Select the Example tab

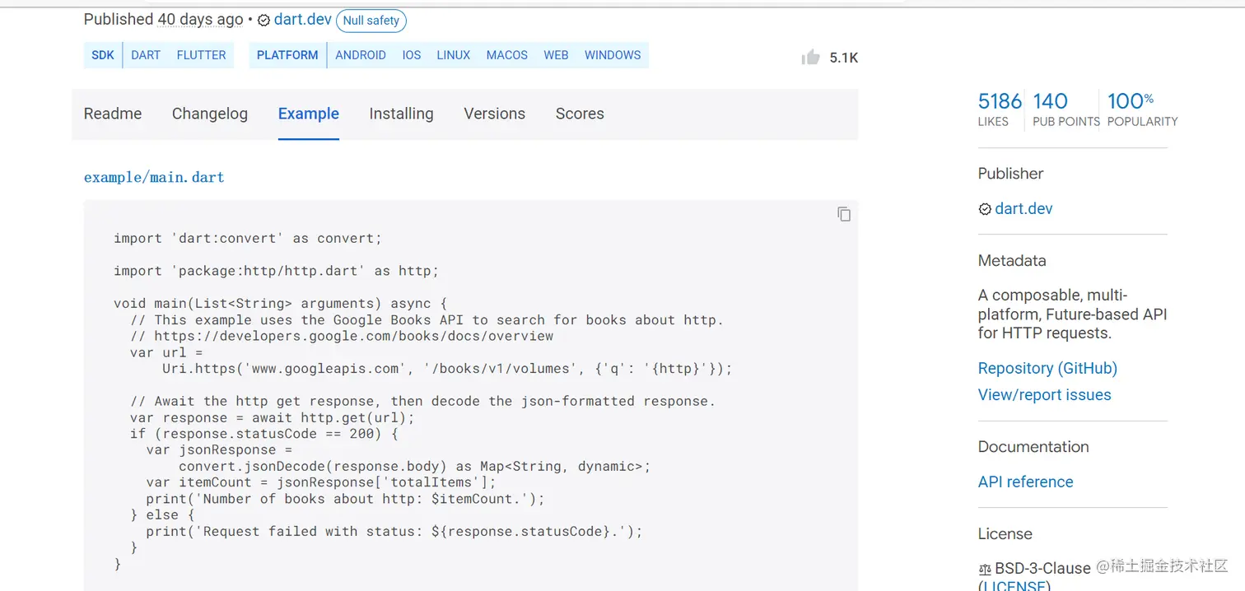(309, 114)
